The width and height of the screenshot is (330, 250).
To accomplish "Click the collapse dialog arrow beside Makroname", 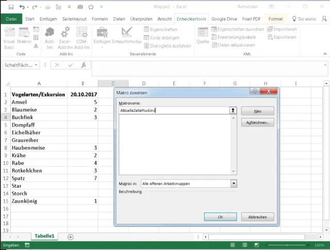I will (233, 110).
